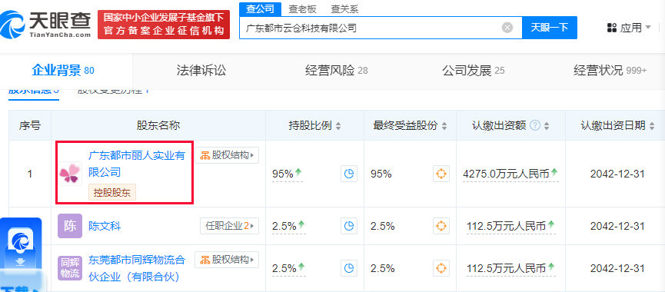Click help icon next to 认缴出资额
The image size is (665, 292).
click(x=535, y=125)
